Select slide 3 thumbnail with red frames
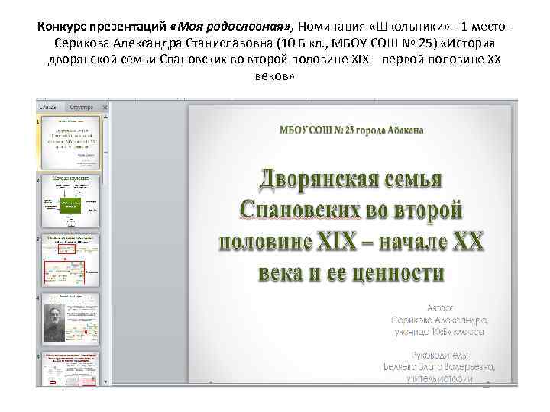The width and height of the screenshot is (550, 412). (x=70, y=260)
